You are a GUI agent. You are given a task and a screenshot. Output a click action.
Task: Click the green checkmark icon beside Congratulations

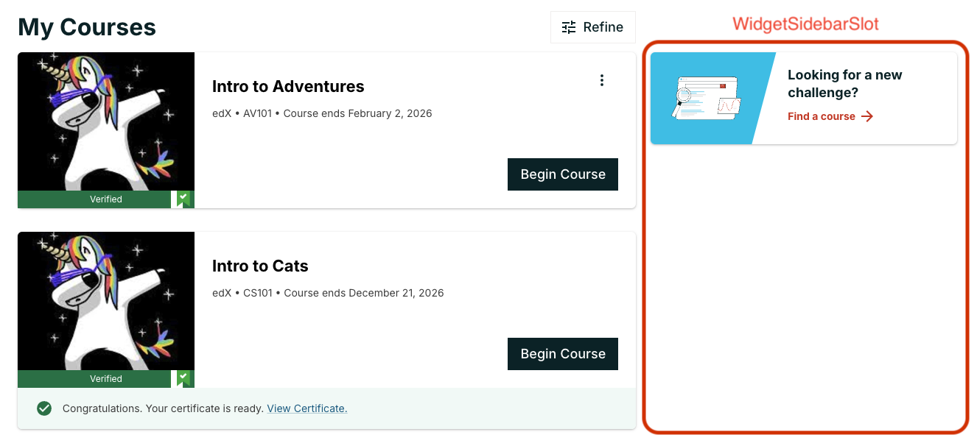44,408
